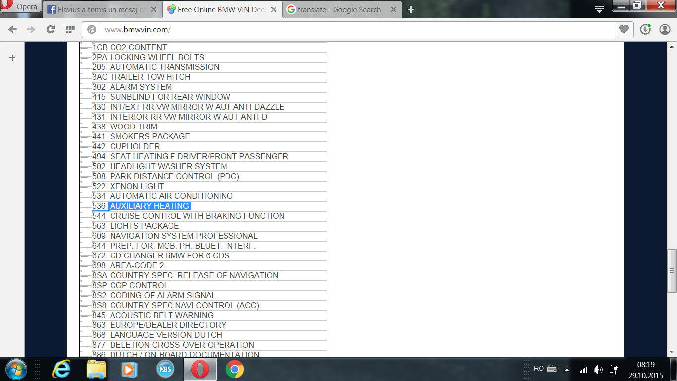This screenshot has width=677, height=381.
Task: Expand hidden system tray icons arrow
Action: click(x=567, y=370)
